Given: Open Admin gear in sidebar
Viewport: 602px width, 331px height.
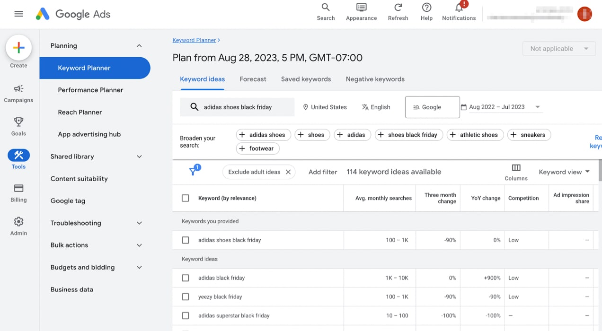Looking at the screenshot, I should coord(18,226).
